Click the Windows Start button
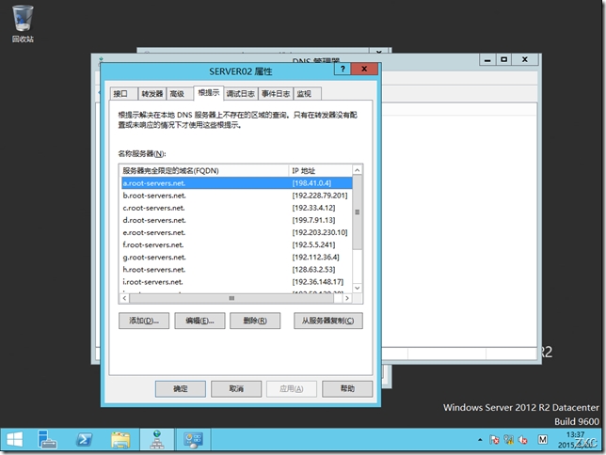This screenshot has height=455, width=606. 14,439
